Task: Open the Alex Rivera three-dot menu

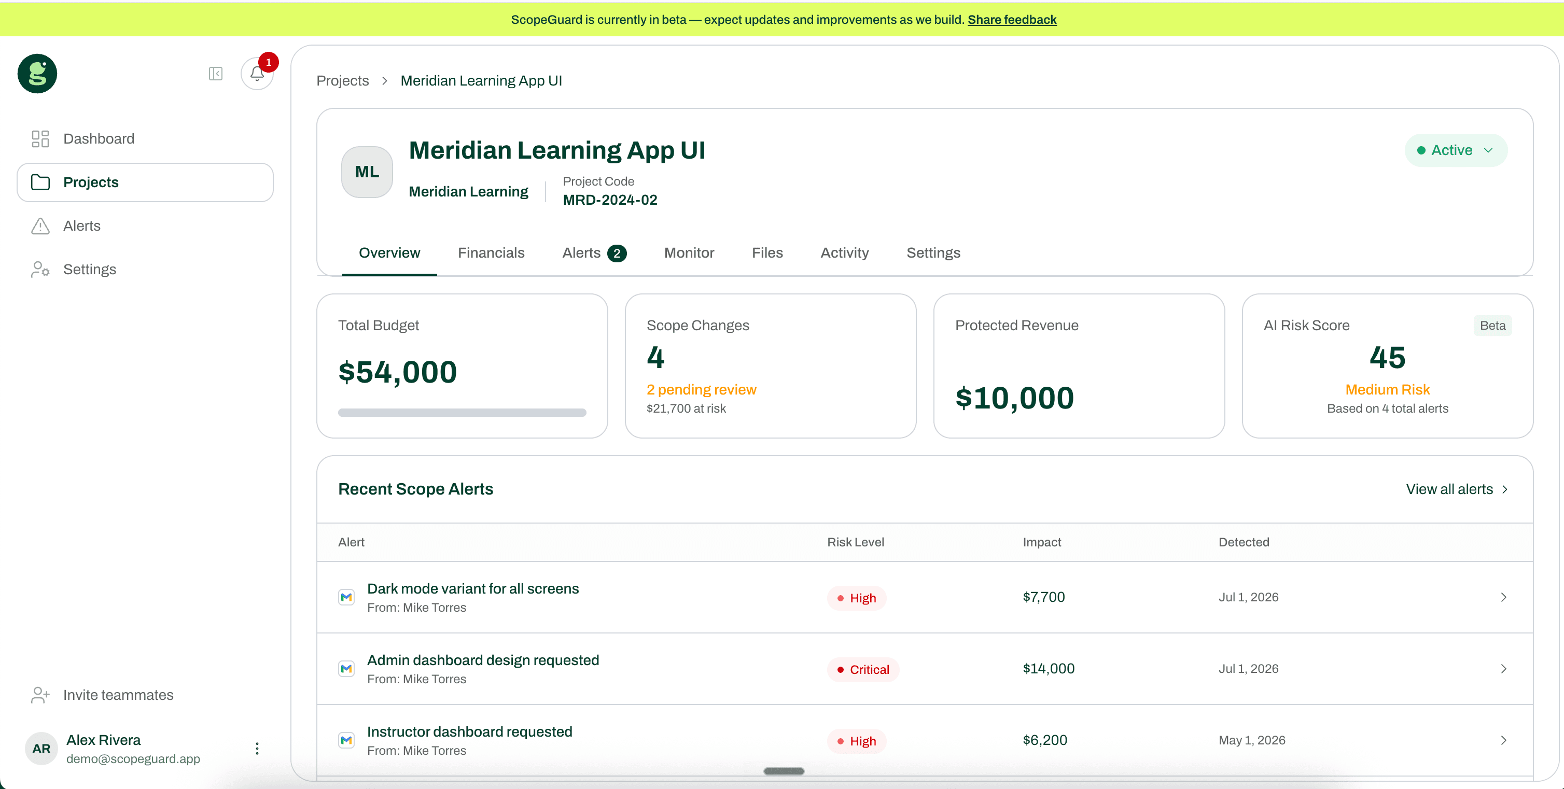Action: [257, 749]
